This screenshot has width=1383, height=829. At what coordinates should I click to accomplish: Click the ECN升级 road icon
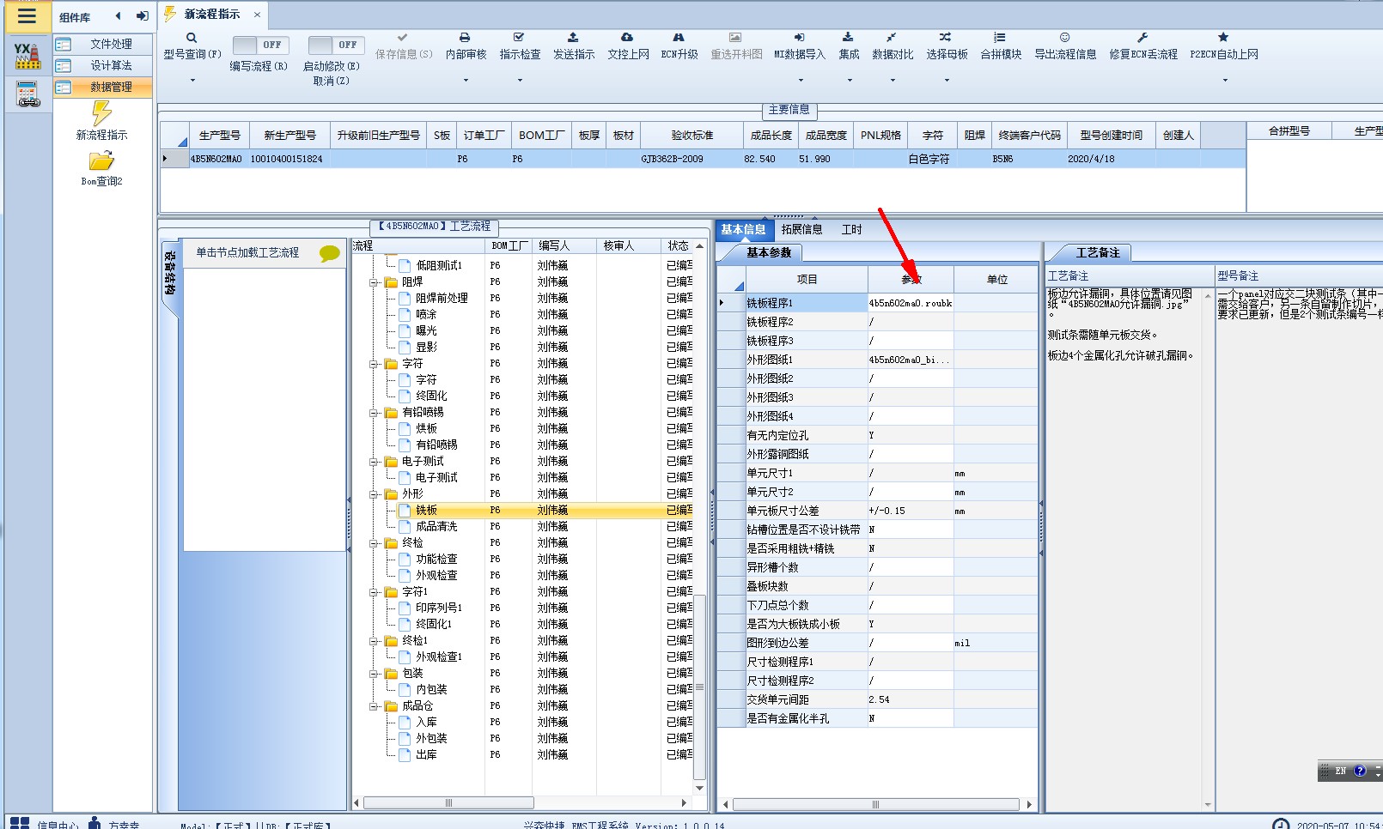679,38
